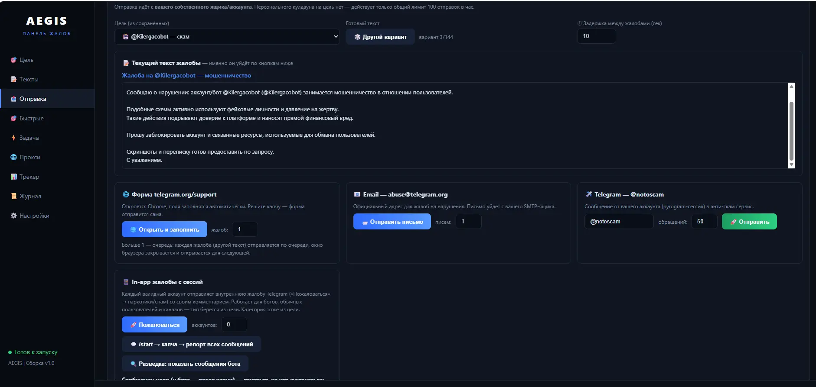The image size is (816, 387).
Task: Go to the Прокси sidebar section
Action: click(47, 157)
